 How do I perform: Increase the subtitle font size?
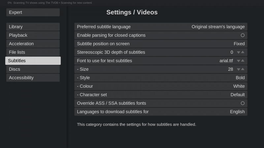click(243, 69)
